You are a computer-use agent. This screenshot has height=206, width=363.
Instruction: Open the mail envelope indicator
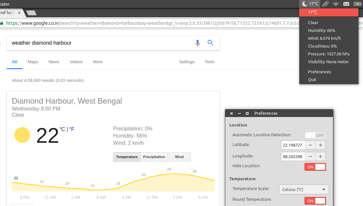(x=346, y=4)
